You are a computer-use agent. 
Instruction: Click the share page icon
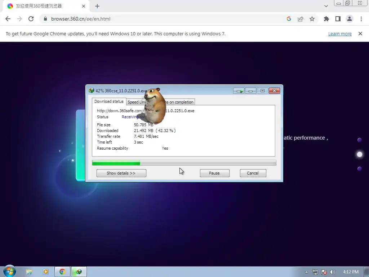(301, 19)
